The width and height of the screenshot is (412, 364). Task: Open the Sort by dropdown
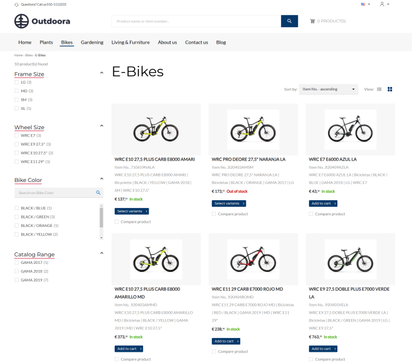[x=328, y=89]
